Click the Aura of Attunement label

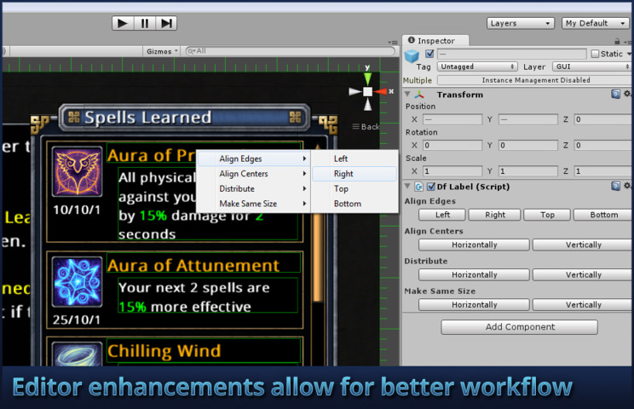tap(193, 266)
